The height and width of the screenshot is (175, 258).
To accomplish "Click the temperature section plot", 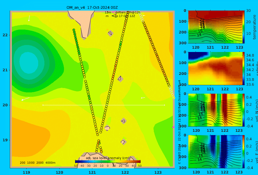I will point(215,27).
